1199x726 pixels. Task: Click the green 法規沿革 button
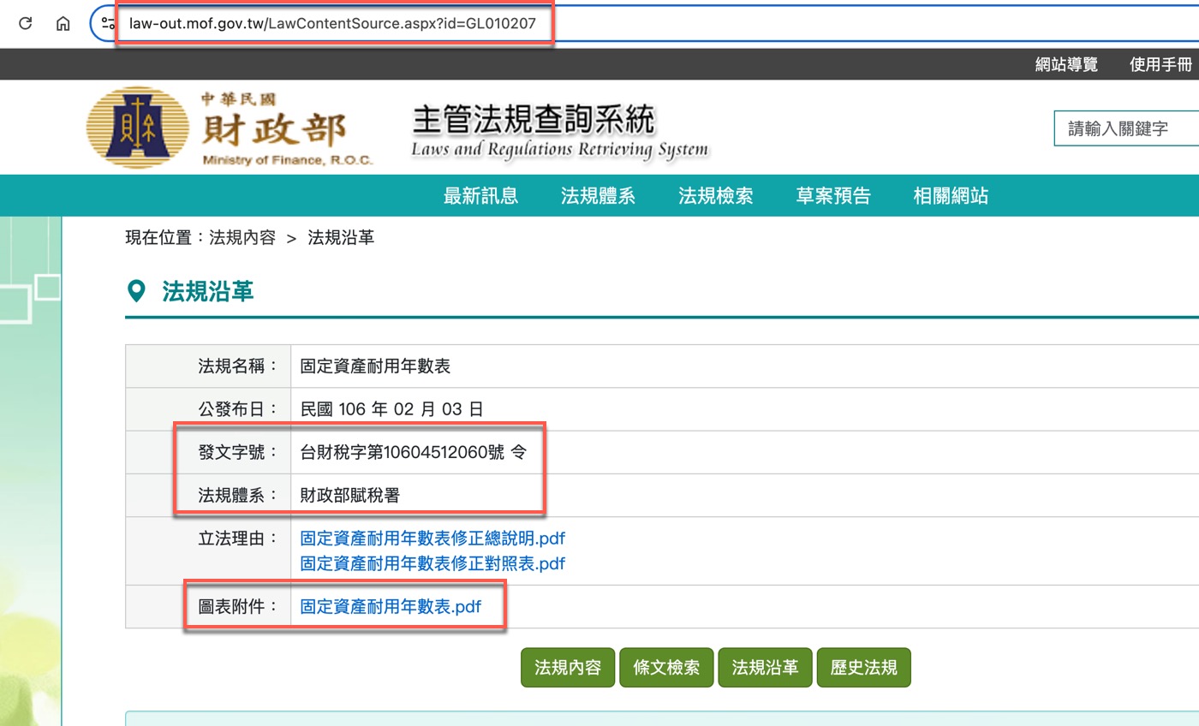[x=765, y=668]
